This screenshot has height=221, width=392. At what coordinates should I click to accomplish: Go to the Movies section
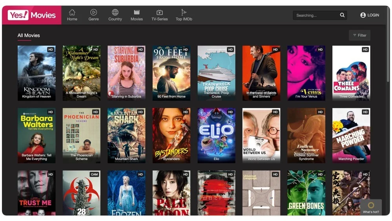pyautogui.click(x=137, y=15)
